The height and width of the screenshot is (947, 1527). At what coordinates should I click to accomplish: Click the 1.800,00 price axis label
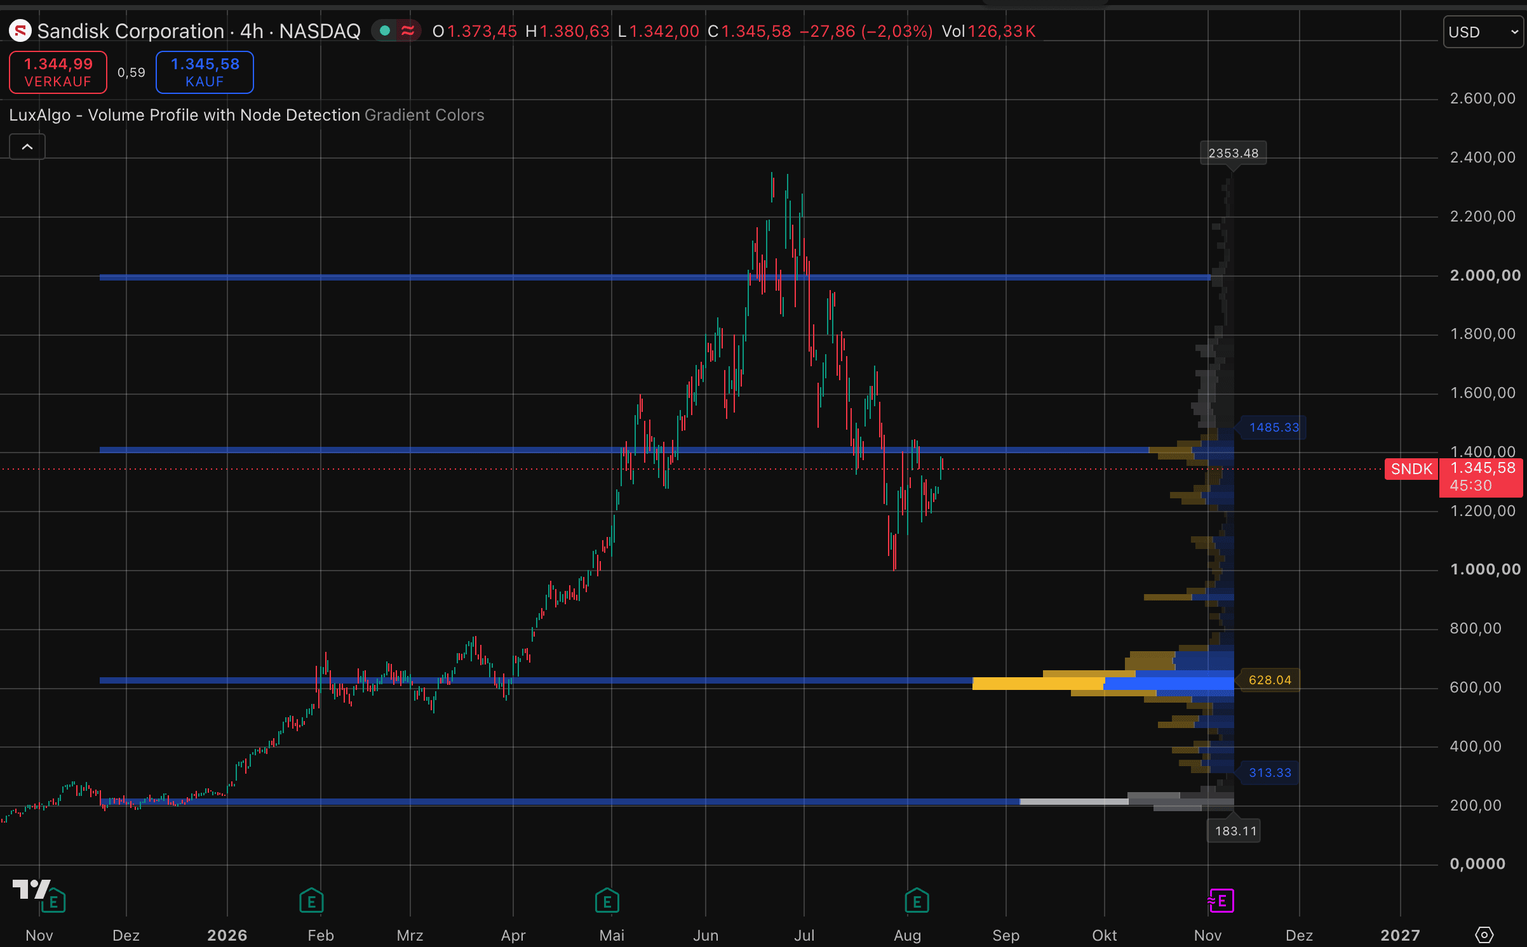point(1483,334)
